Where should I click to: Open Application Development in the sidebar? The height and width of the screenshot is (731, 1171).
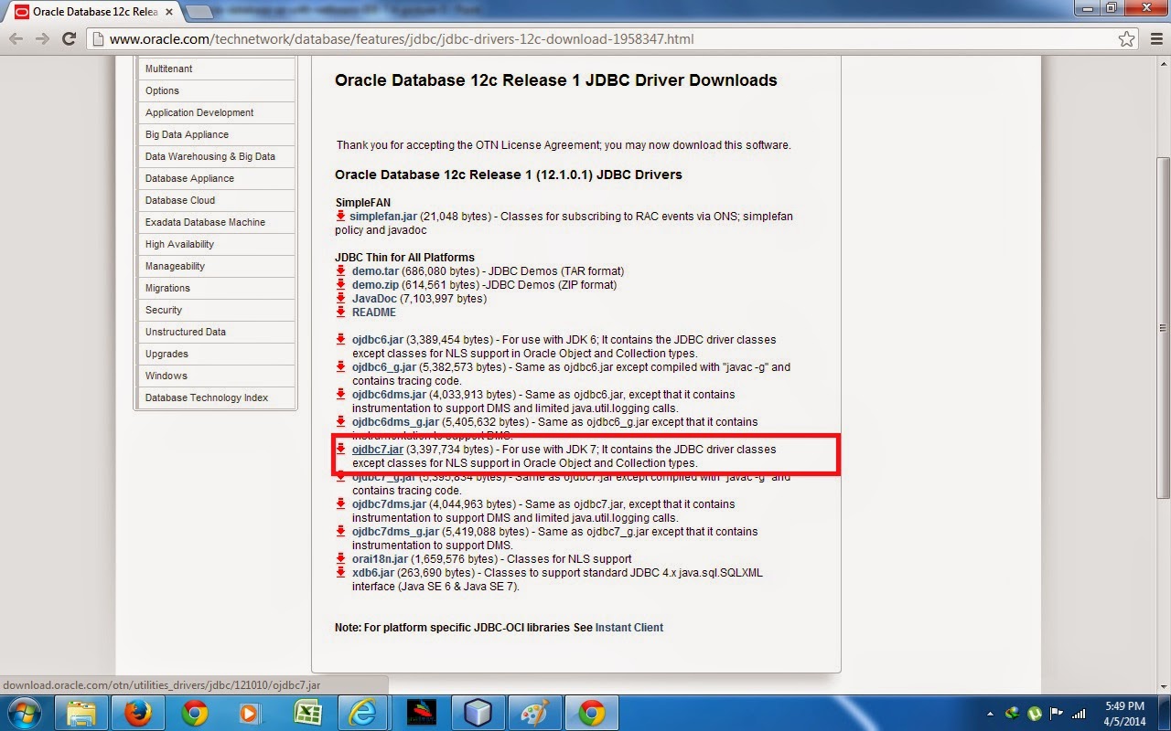(216, 112)
